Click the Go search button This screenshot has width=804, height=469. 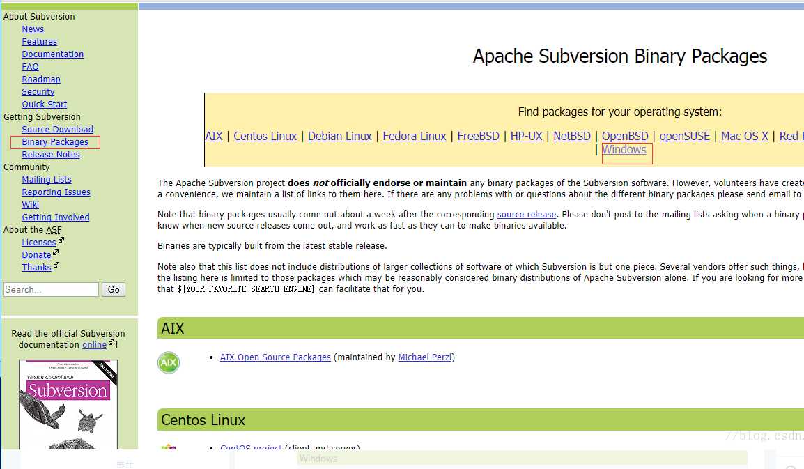pyautogui.click(x=114, y=289)
